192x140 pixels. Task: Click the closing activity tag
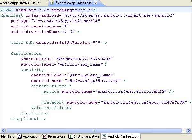(x=35, y=113)
